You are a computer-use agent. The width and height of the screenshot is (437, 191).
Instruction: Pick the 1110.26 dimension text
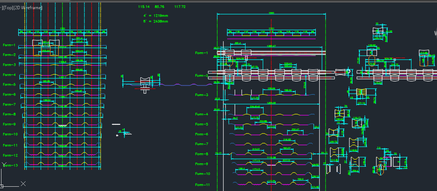pos(271,158)
